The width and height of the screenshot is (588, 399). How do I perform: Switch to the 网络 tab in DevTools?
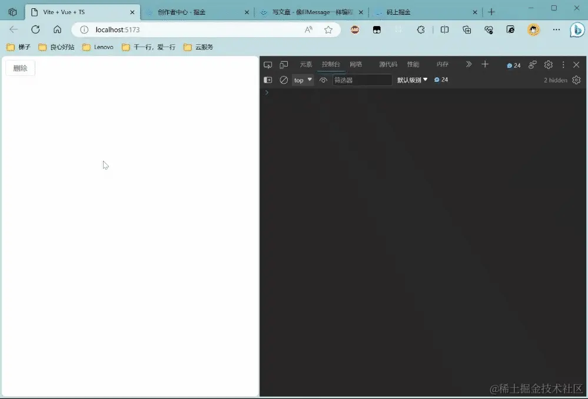pyautogui.click(x=356, y=65)
